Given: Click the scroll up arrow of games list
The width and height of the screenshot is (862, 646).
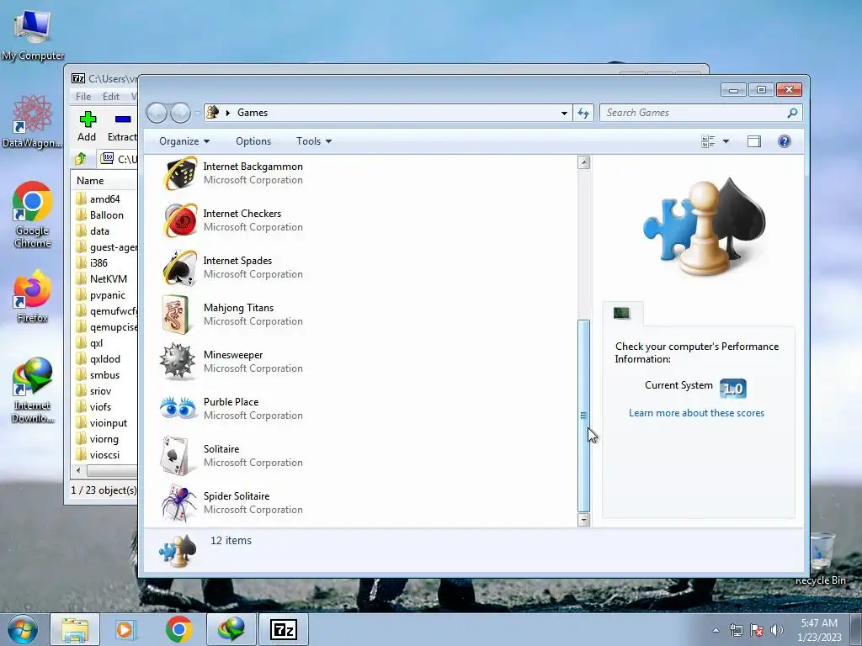Looking at the screenshot, I should tap(584, 162).
